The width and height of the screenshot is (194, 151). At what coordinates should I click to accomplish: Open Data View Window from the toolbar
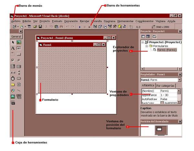120,27
